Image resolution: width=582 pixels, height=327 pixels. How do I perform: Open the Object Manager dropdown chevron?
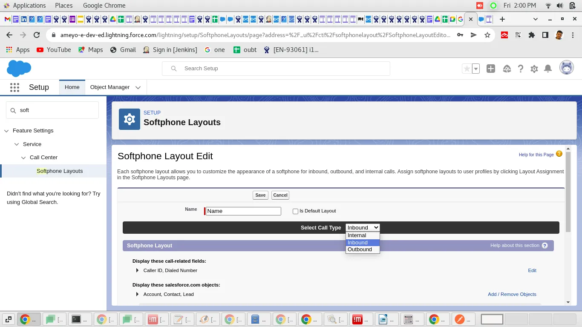point(138,87)
